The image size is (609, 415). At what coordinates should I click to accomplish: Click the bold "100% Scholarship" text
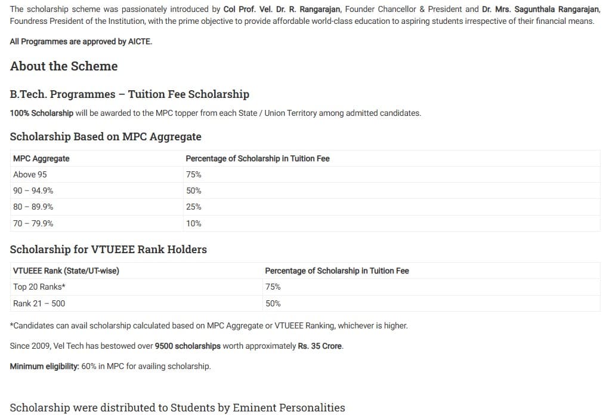point(42,113)
